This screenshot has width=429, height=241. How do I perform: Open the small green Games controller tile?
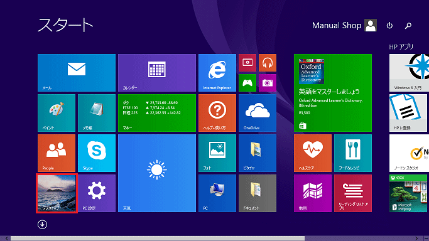point(247,83)
